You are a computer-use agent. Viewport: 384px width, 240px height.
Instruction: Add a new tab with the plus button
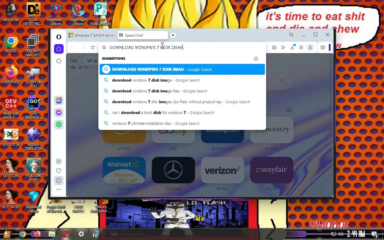pos(173,35)
